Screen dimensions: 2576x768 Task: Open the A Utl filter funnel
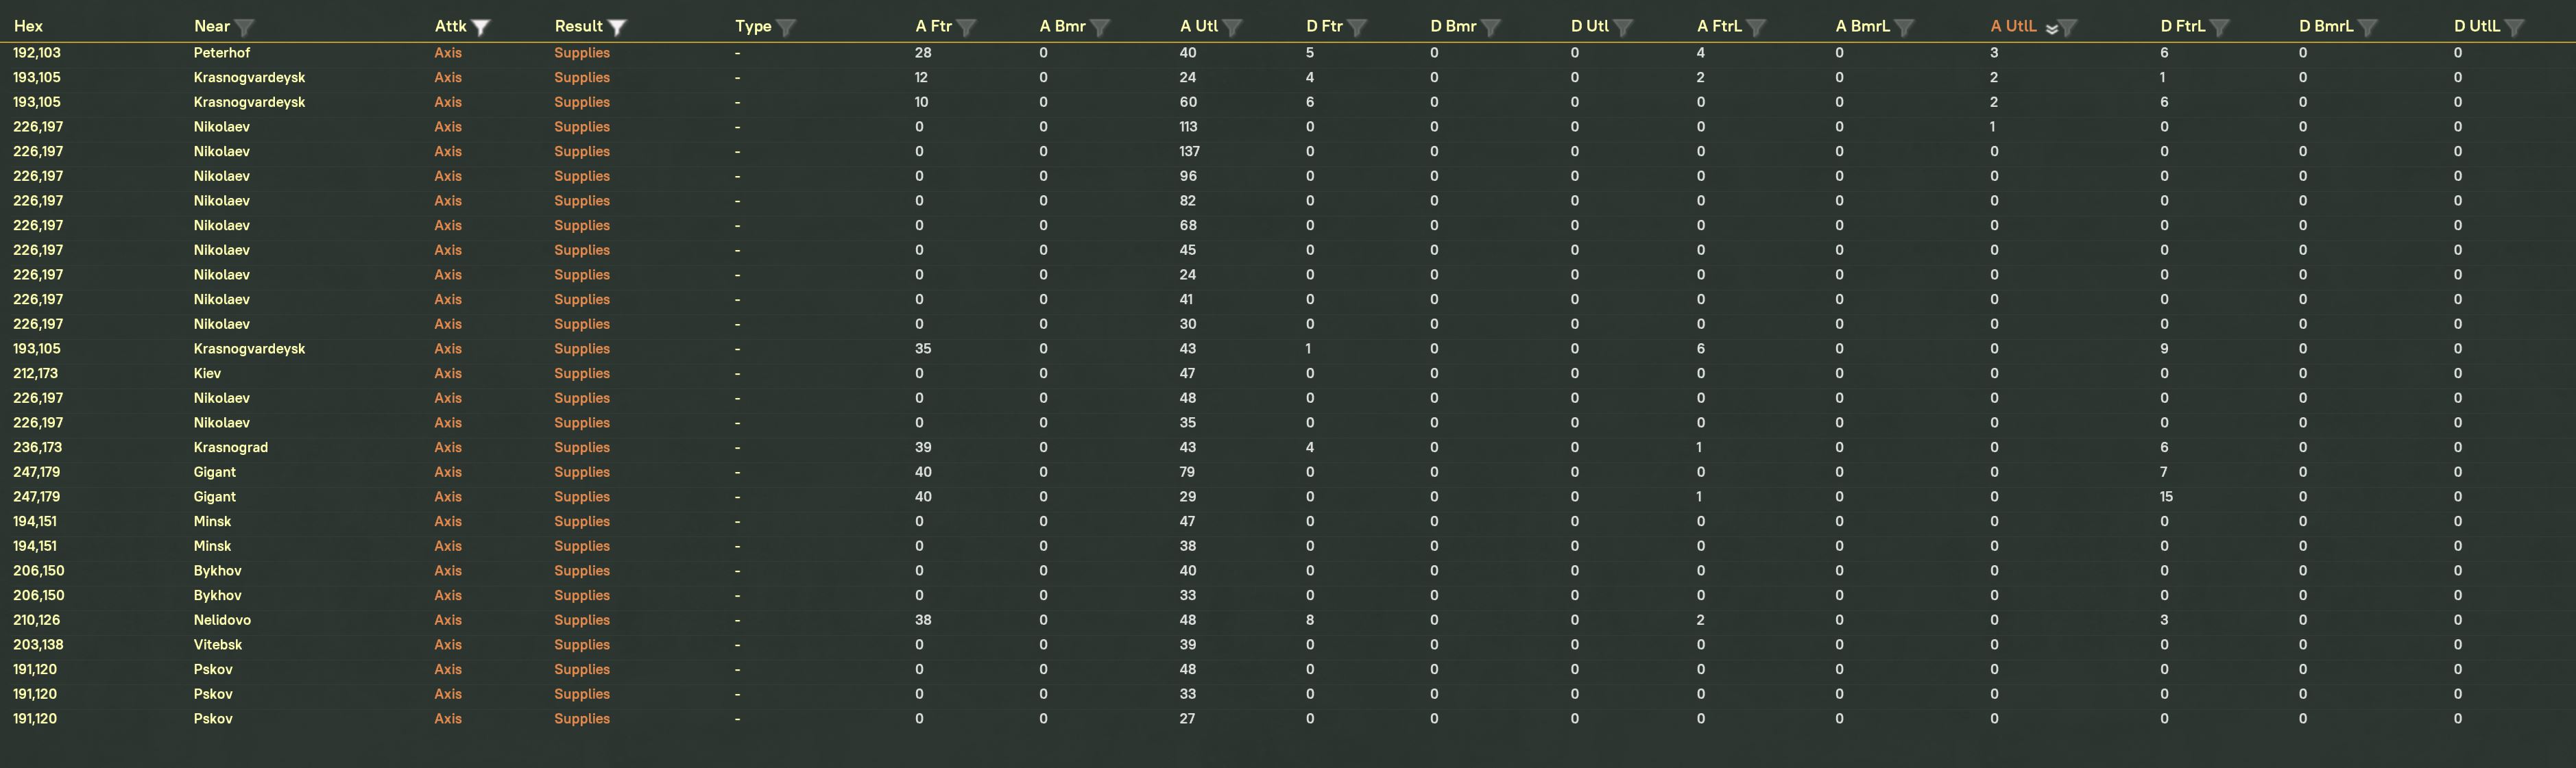click(x=1233, y=27)
